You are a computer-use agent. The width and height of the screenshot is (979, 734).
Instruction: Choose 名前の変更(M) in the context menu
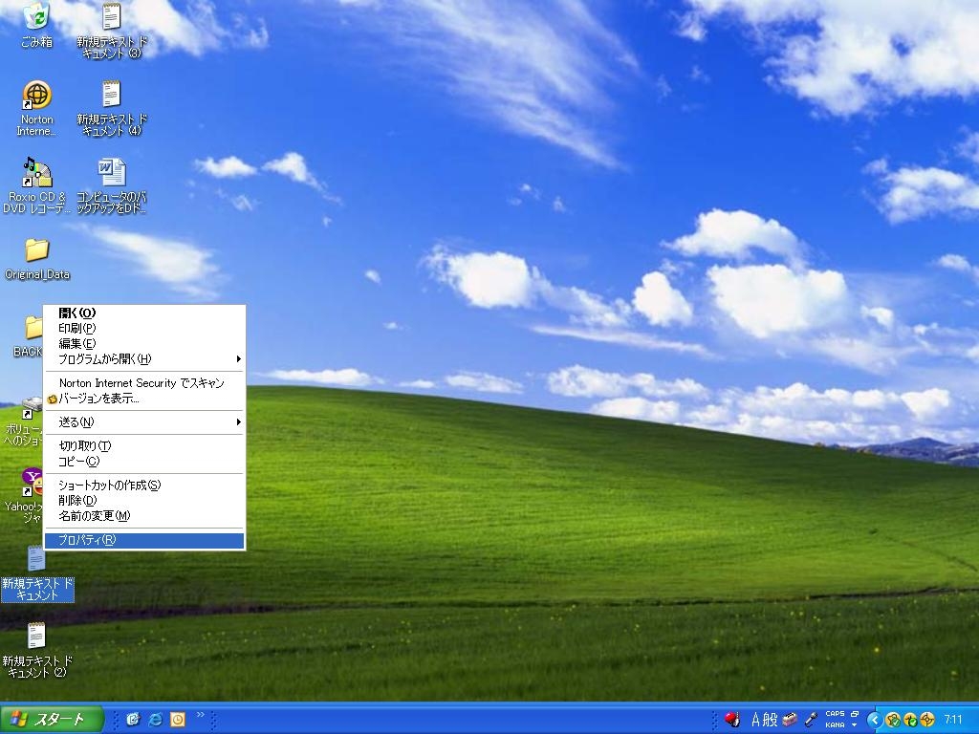94,516
